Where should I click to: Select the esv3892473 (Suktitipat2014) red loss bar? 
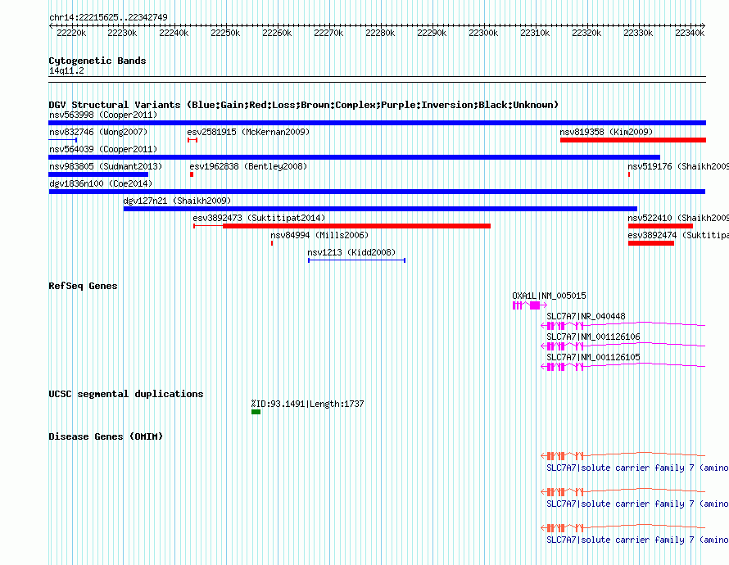pyautogui.click(x=342, y=226)
